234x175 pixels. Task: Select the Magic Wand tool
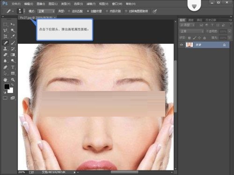pos(13,30)
